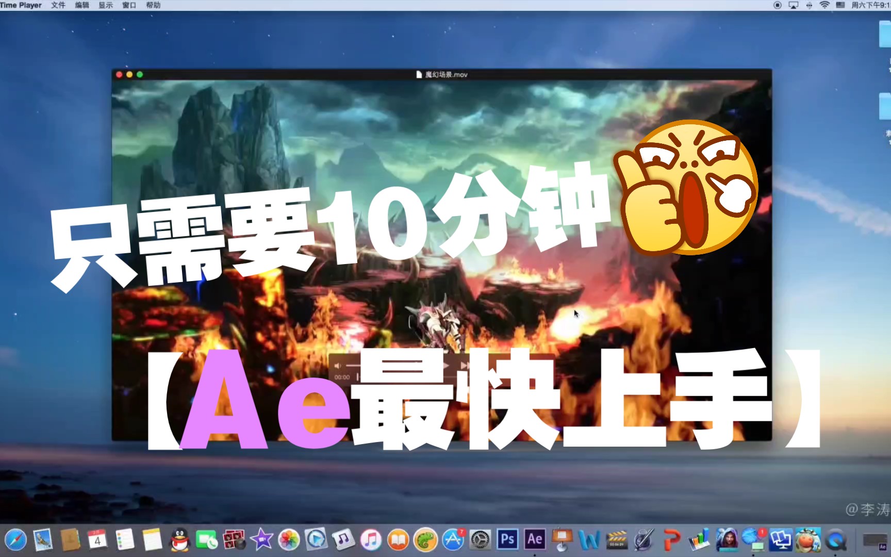Image resolution: width=891 pixels, height=557 pixels.
Task: Open the Time Player application menu
Action: pos(21,5)
